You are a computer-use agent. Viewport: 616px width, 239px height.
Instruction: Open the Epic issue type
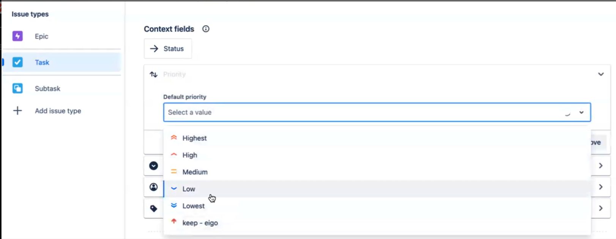pos(41,36)
